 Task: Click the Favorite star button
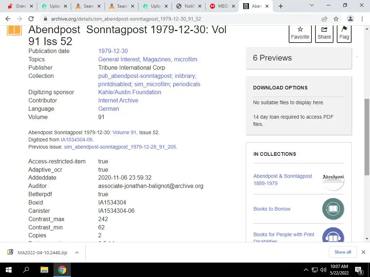click(x=300, y=34)
